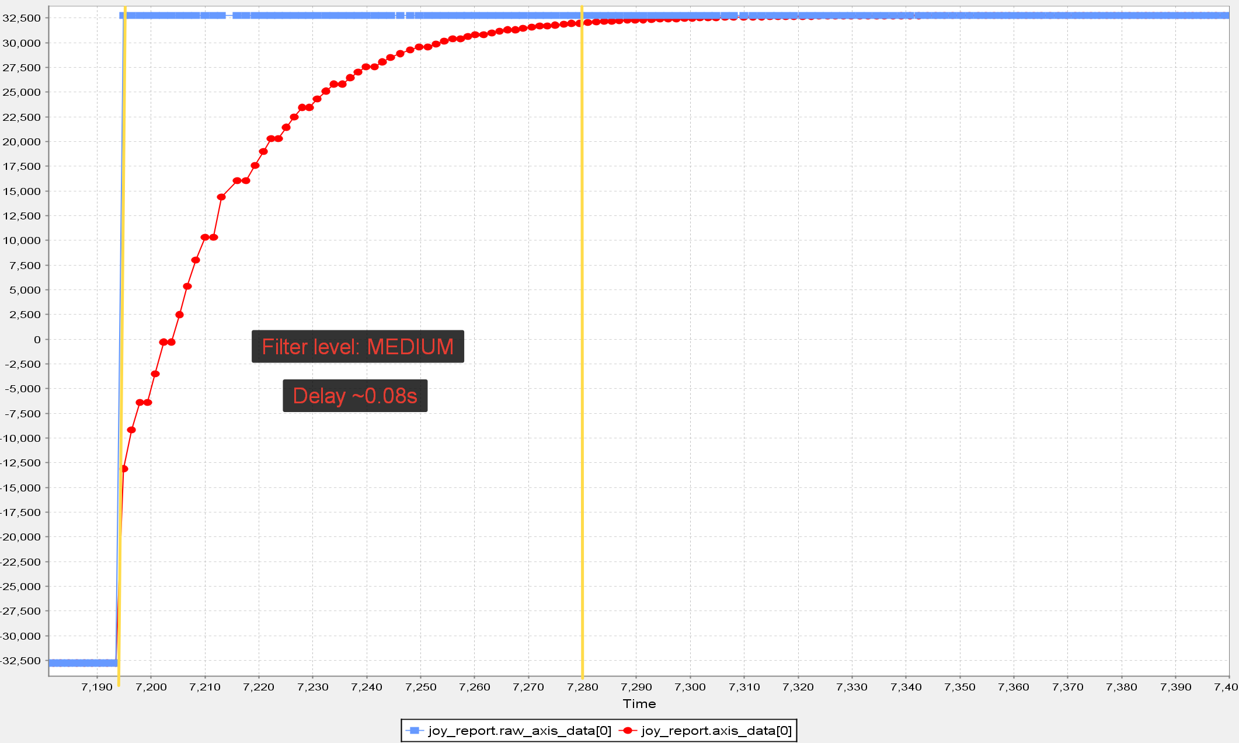Screen dimensions: 1239x743
Task: Click the blue square legend marker
Action: pyautogui.click(x=415, y=731)
